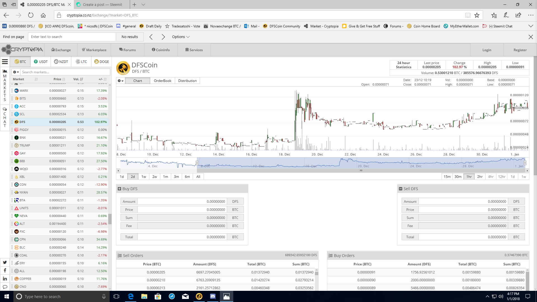Select the USDT base market tab
This screenshot has width=537, height=302.
[x=41, y=62]
